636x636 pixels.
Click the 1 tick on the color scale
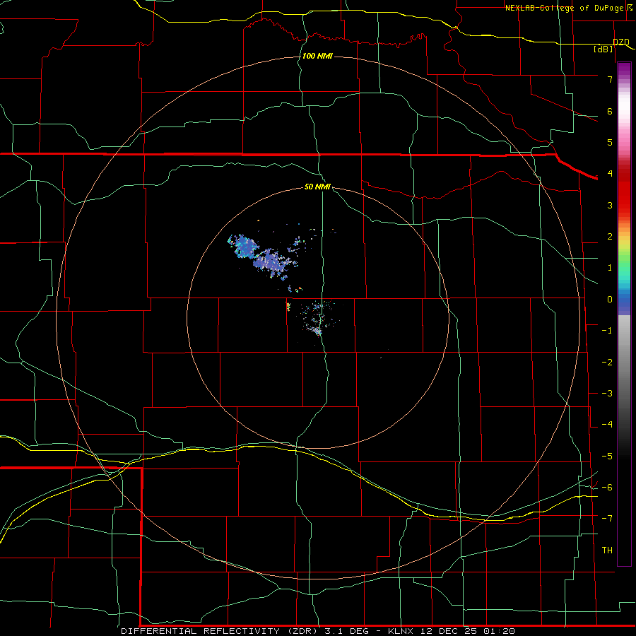(610, 268)
